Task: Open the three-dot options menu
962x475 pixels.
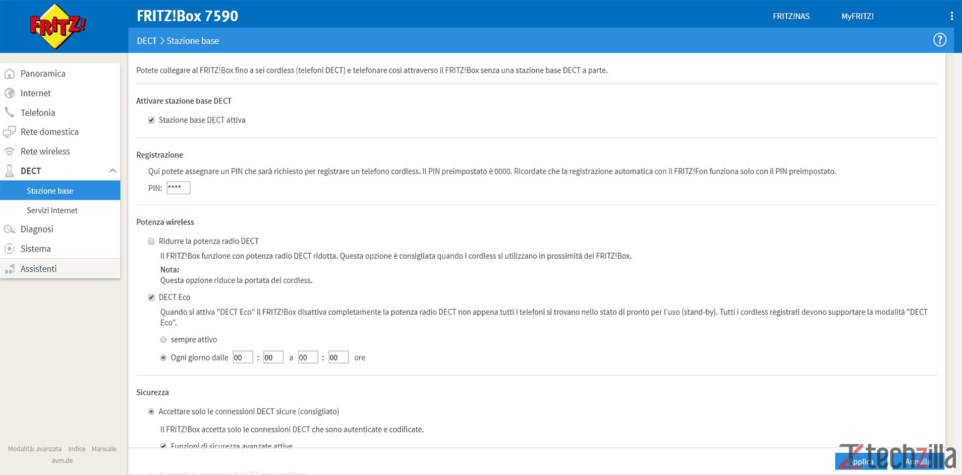Action: 951,16
